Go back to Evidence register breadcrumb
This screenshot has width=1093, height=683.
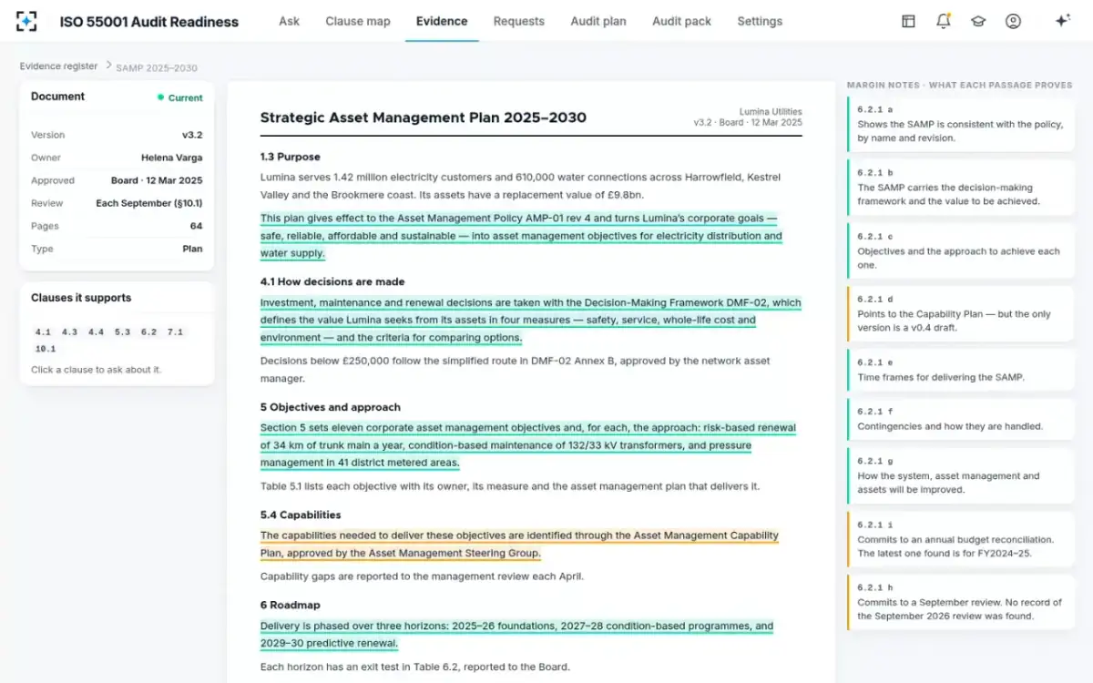(58, 66)
